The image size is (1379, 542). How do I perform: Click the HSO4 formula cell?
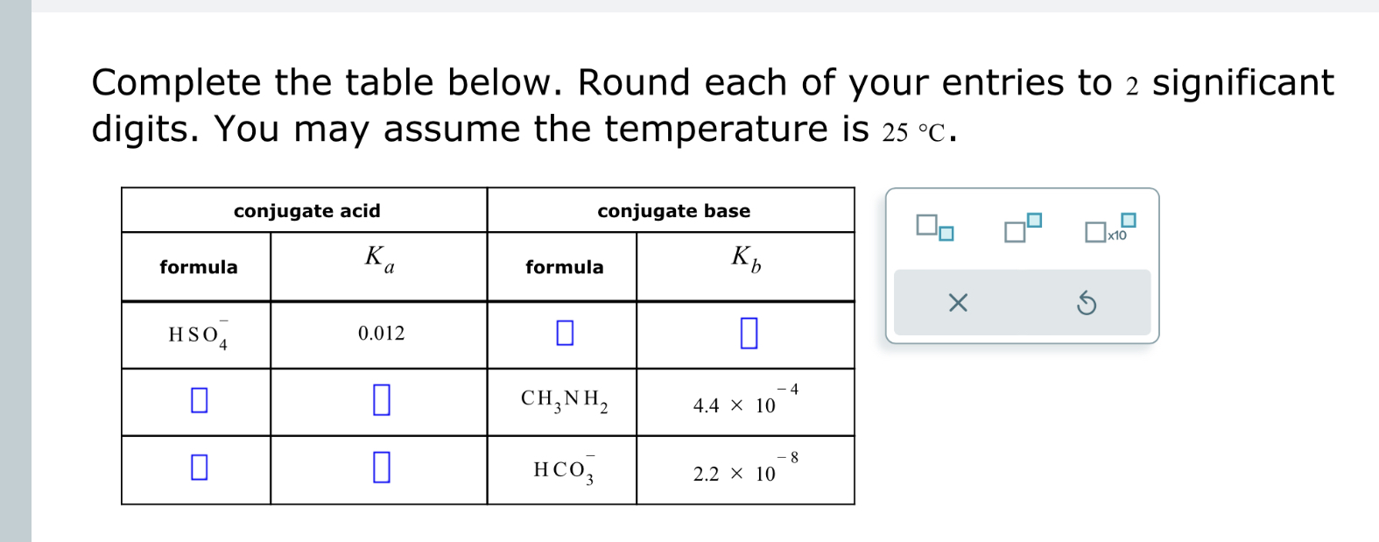click(197, 334)
